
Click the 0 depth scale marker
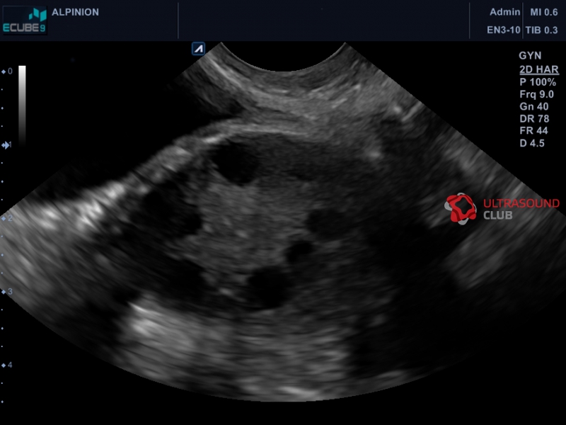[7, 72]
